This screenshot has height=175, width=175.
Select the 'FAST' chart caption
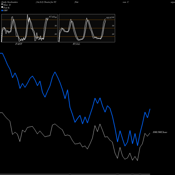tap(19, 44)
